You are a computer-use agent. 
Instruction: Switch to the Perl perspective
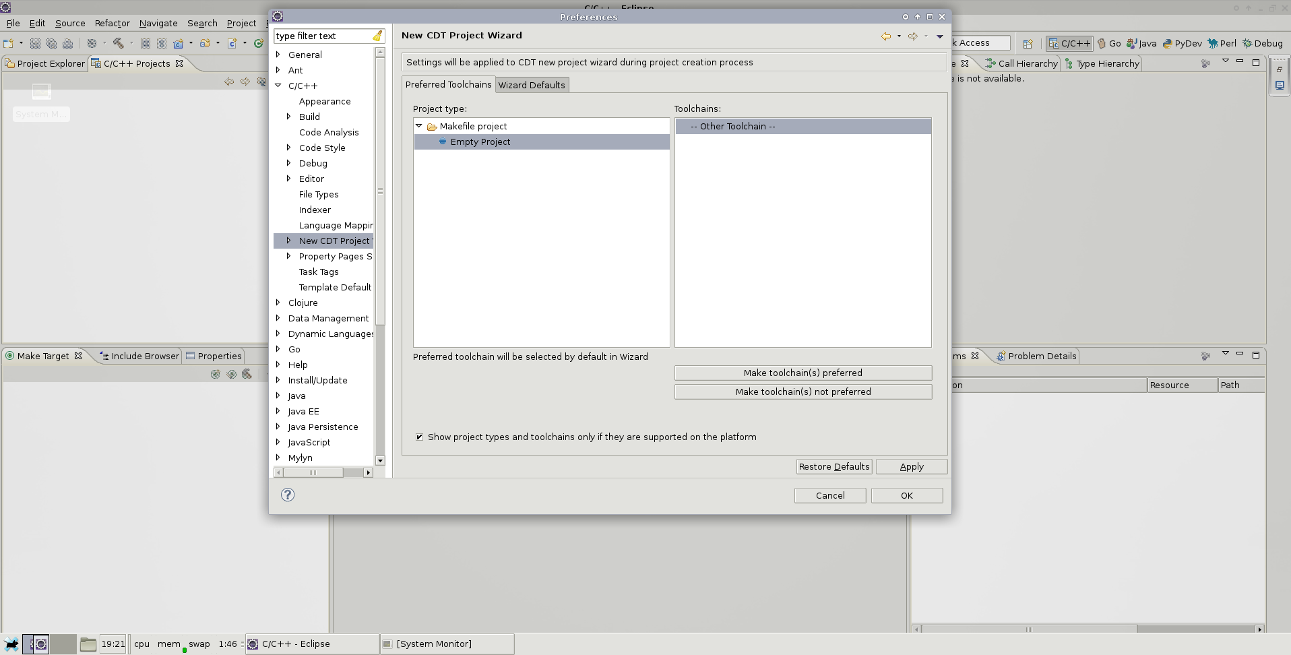pyautogui.click(x=1222, y=43)
